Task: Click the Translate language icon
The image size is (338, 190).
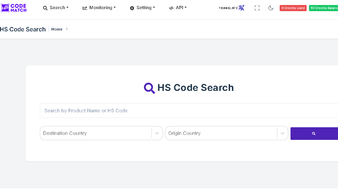Action: pos(241,8)
